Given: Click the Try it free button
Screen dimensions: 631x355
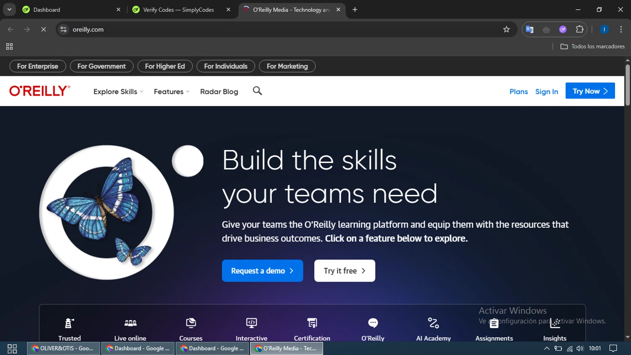Looking at the screenshot, I should pos(345,271).
